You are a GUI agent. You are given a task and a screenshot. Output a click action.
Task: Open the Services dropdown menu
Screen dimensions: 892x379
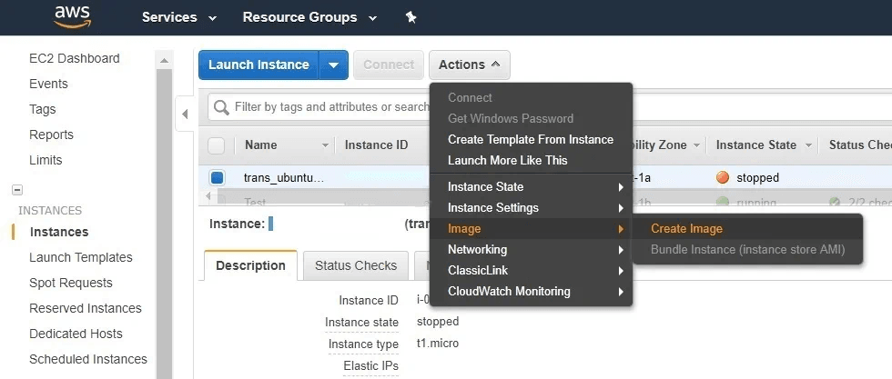pyautogui.click(x=178, y=17)
